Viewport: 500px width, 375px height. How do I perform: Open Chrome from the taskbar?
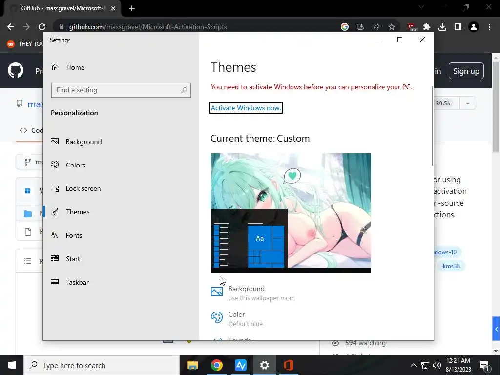(x=216, y=365)
